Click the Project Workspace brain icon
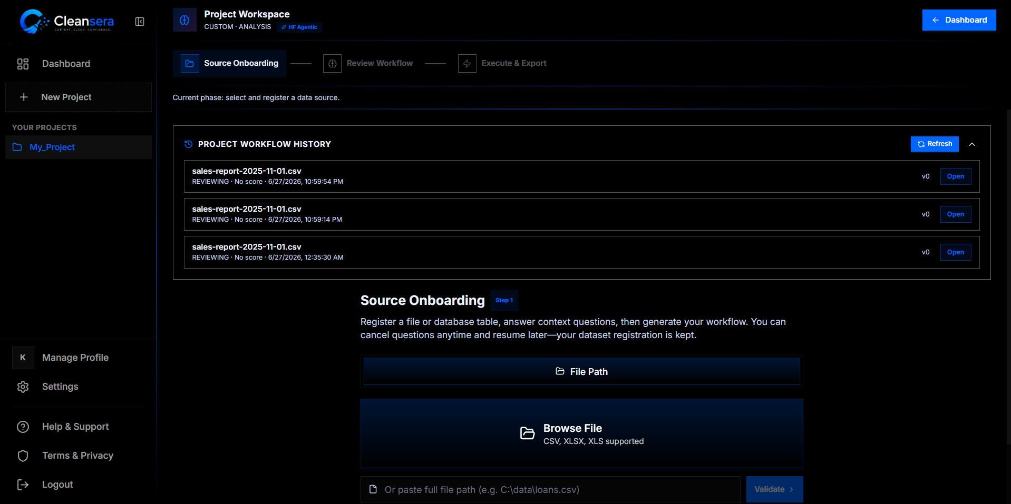1011x504 pixels. 184,20
